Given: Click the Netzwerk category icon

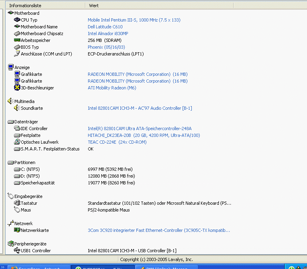Looking at the screenshot, I should 11,223.
